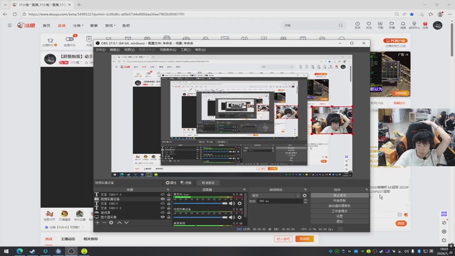Toggle visibility of 文本 (GDI+) 2 source
The image size is (455, 256).
pyautogui.click(x=163, y=208)
